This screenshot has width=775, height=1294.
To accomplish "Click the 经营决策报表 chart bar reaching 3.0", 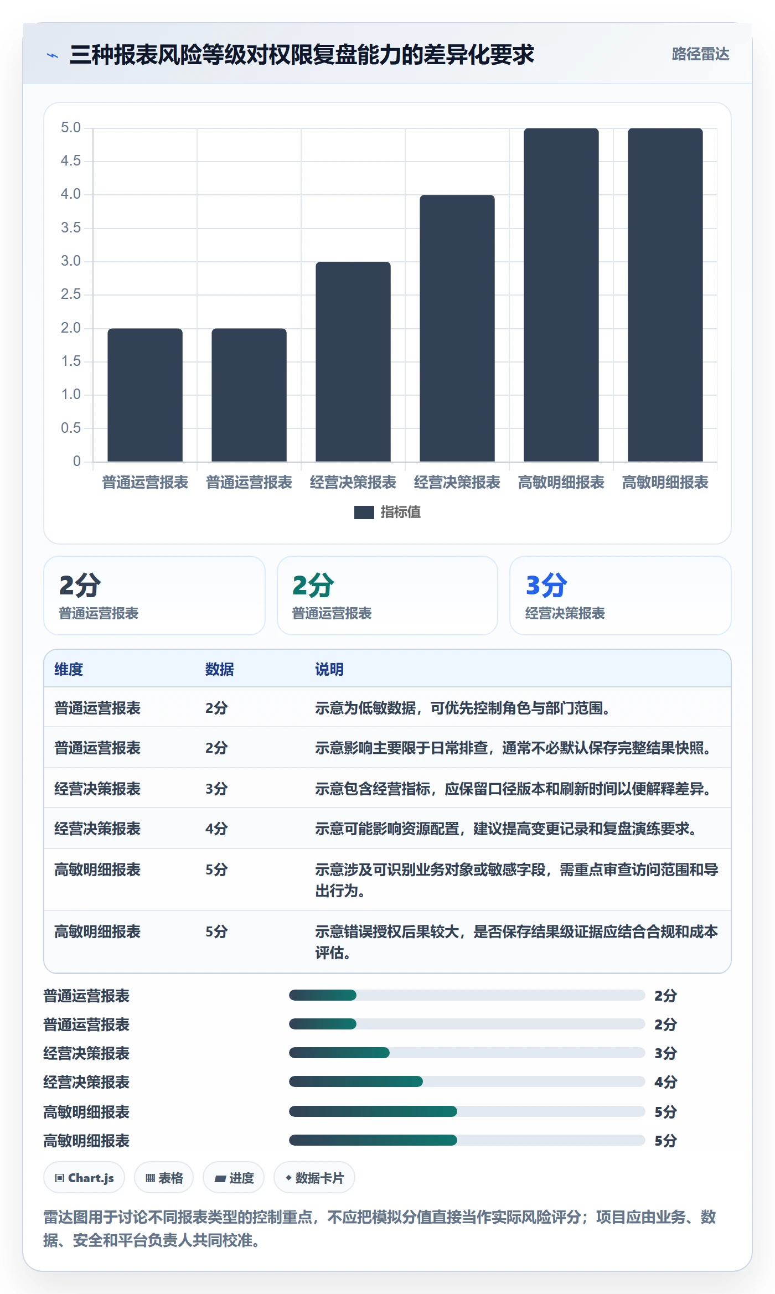I will (353, 361).
